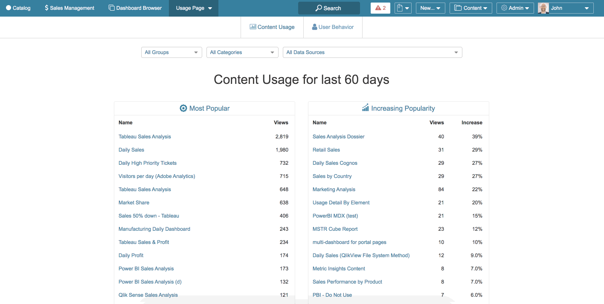Open the clipboard icon dropdown

point(403,8)
